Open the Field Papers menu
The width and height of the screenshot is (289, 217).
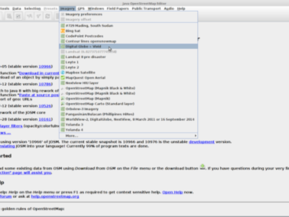[x=118, y=8]
